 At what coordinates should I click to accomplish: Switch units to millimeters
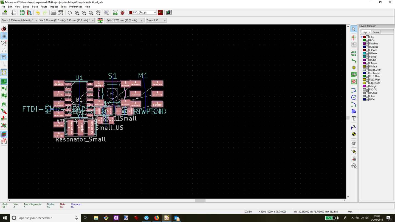coord(4,57)
